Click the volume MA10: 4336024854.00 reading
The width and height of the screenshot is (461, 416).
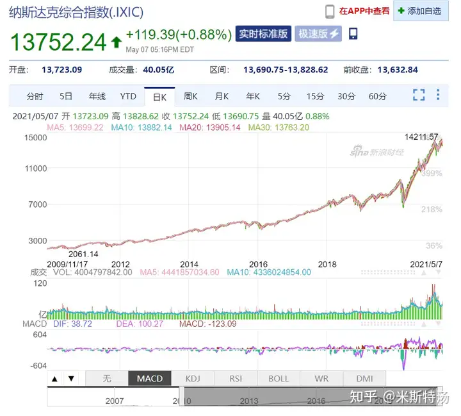click(x=269, y=272)
